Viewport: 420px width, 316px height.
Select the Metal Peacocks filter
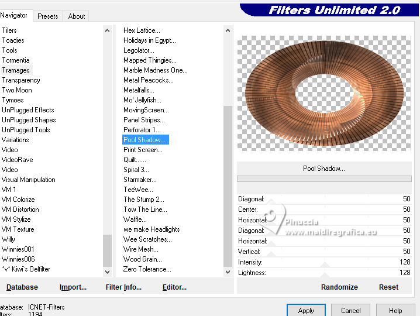pos(149,80)
